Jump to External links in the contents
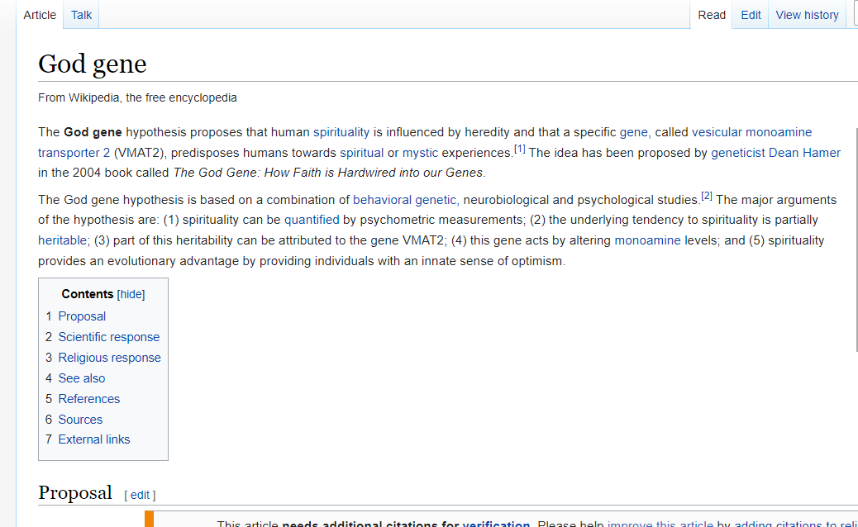The height and width of the screenshot is (527, 858). (x=94, y=439)
